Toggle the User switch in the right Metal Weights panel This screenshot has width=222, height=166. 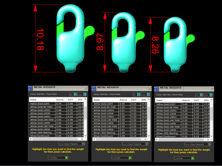click(208, 95)
